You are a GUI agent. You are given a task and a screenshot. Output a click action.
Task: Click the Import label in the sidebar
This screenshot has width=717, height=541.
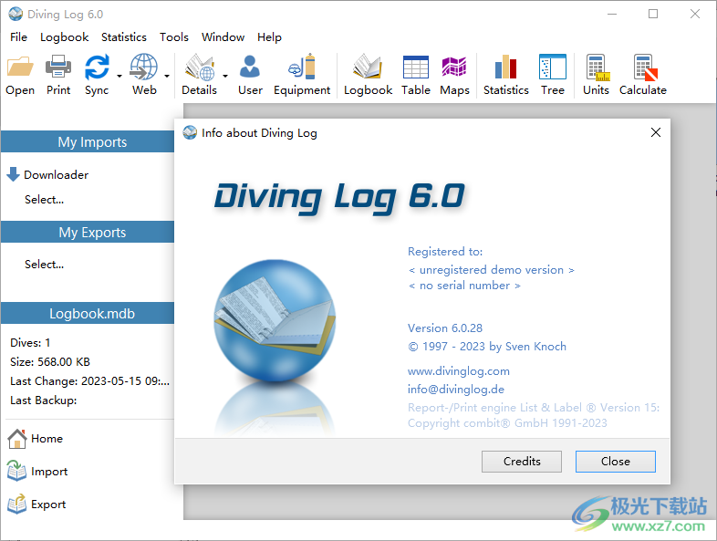49,472
